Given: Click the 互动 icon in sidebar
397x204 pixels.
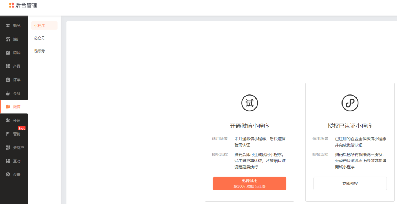Looking at the screenshot, I should click(8, 161).
